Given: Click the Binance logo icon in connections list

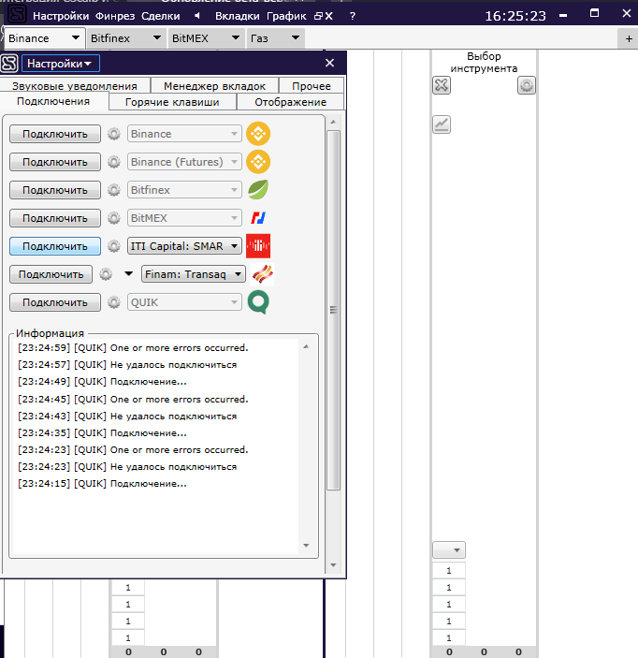Looking at the screenshot, I should [x=258, y=134].
